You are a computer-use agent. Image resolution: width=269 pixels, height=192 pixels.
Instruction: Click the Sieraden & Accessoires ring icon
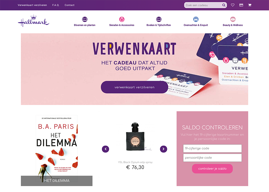(x=122, y=19)
